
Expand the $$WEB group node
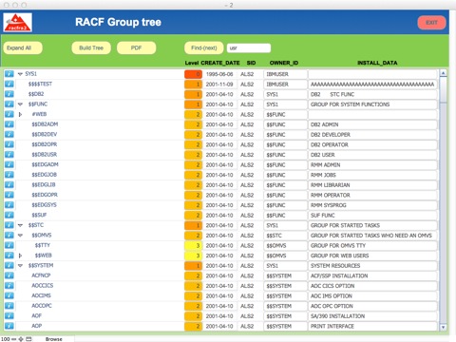20,256
